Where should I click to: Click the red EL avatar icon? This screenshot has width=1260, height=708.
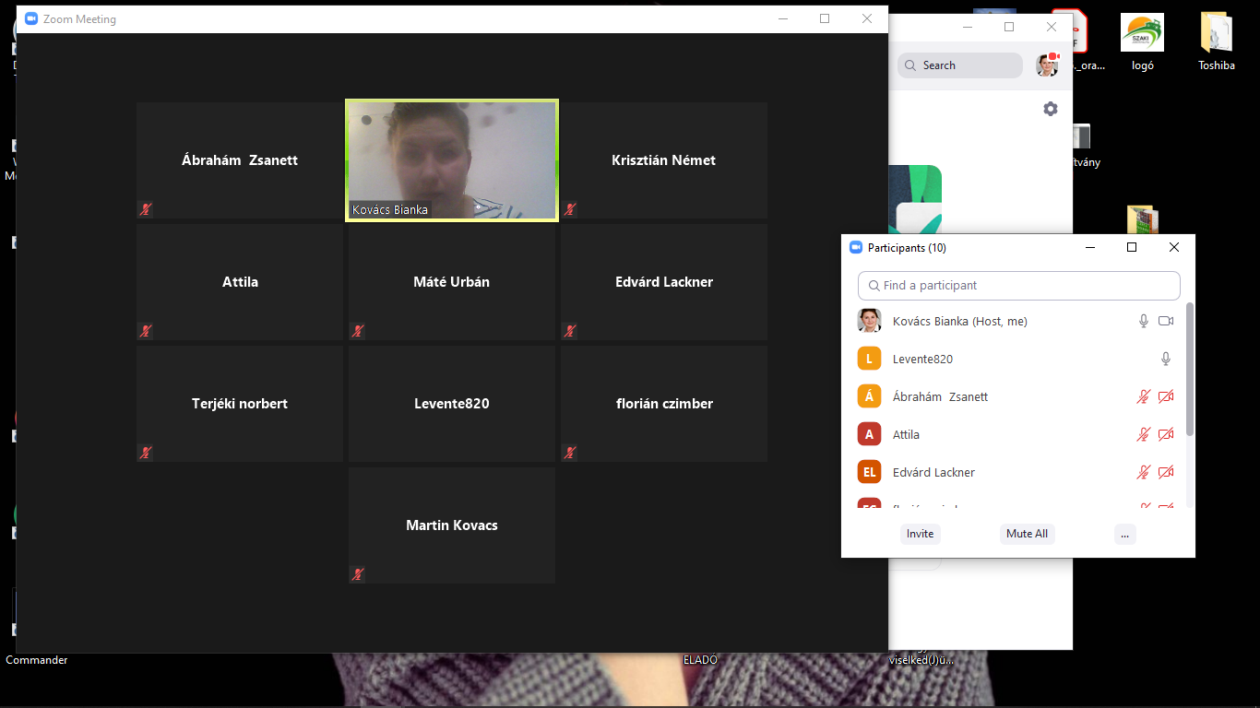869,472
